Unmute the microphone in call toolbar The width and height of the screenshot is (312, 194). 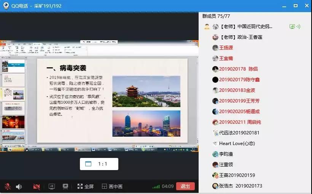pos(7,186)
